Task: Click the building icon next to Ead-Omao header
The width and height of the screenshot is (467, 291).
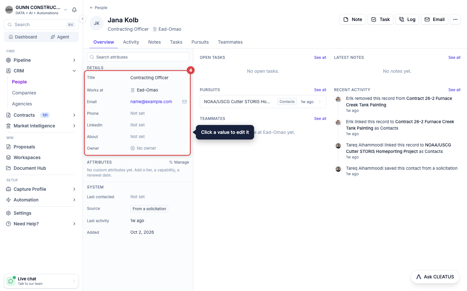Action: click(155, 29)
